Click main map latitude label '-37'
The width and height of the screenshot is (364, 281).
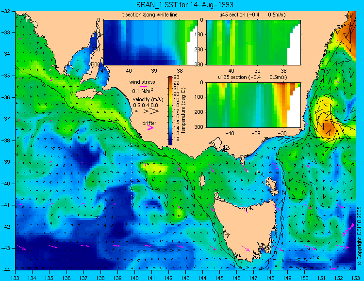pos(5,119)
